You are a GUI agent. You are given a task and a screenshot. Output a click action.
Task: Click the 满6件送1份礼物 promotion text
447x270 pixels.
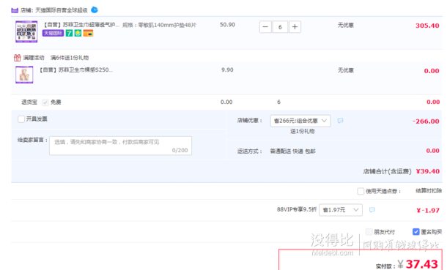coord(70,58)
